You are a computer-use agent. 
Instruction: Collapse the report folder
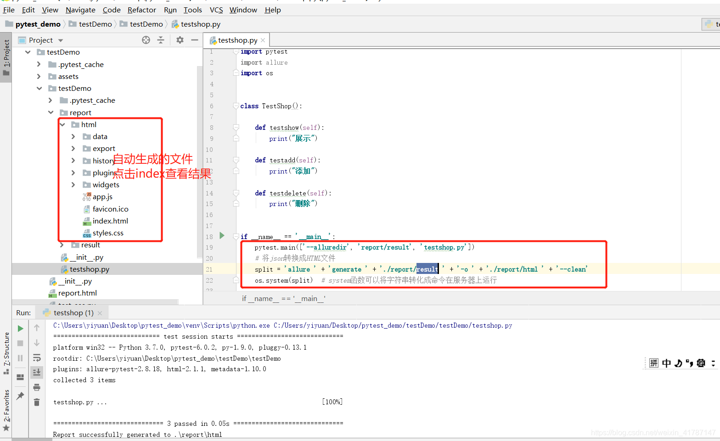click(51, 112)
